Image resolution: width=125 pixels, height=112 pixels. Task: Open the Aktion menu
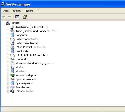(x=17, y=11)
